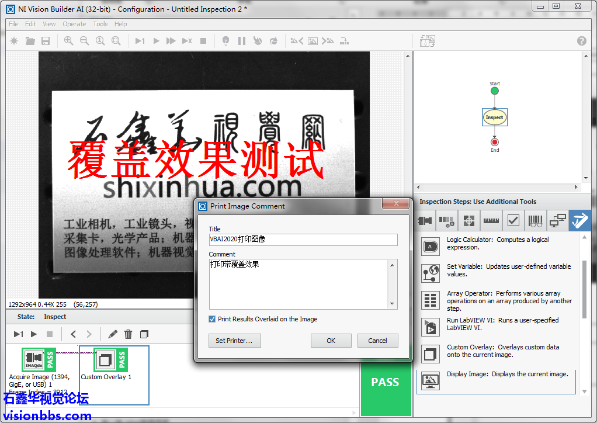Screen dimensions: 597x423
Task: Open the Measure Features ruler tab icon
Action: pyautogui.click(x=491, y=221)
